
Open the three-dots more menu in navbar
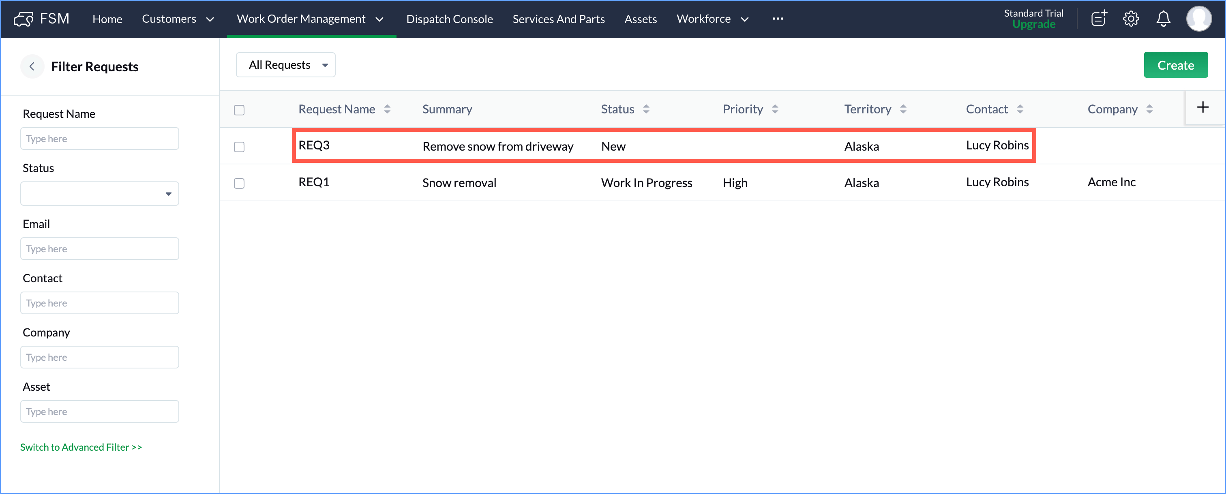pos(778,19)
